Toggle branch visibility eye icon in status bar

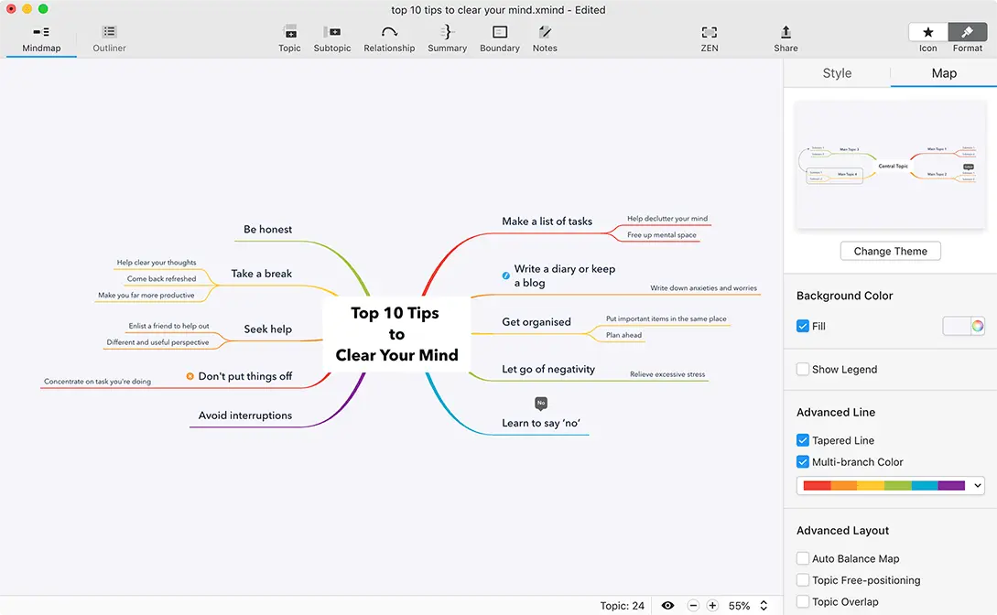click(x=667, y=606)
